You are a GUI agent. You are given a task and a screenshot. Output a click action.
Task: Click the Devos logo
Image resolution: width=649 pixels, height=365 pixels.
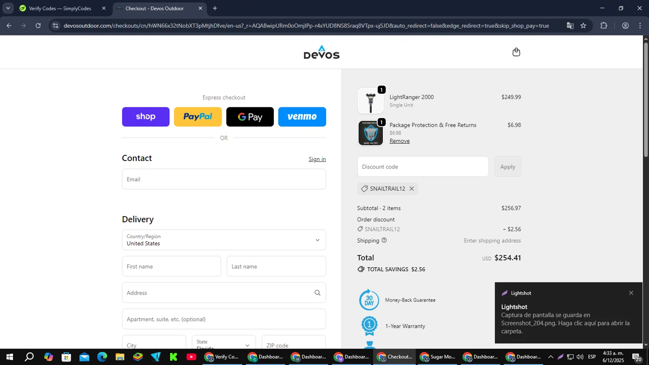click(x=321, y=52)
